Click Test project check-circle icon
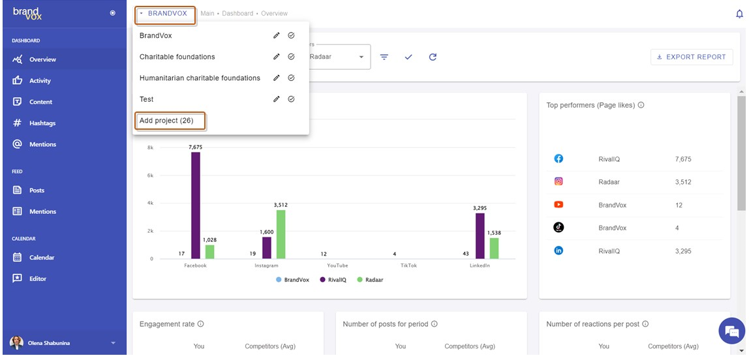 [x=292, y=99]
